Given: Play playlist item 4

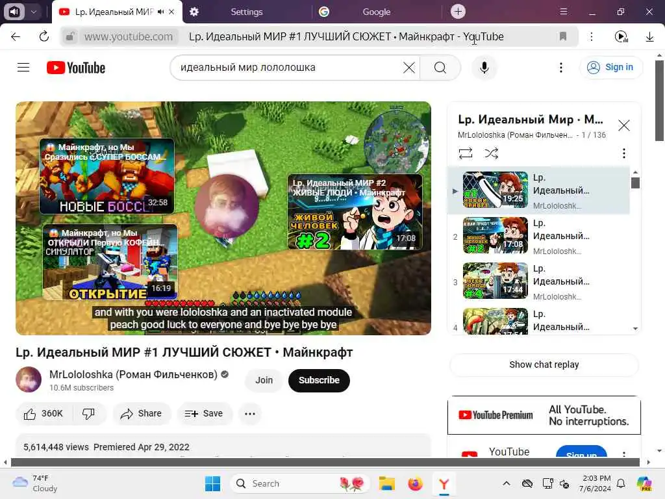Looking at the screenshot, I should click(x=538, y=321).
